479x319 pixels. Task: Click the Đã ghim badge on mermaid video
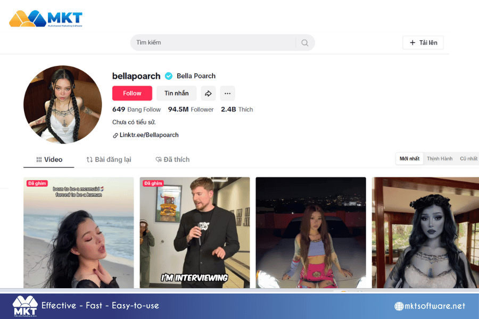(x=37, y=183)
